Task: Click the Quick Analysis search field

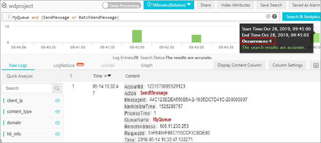Action: pos(27,88)
